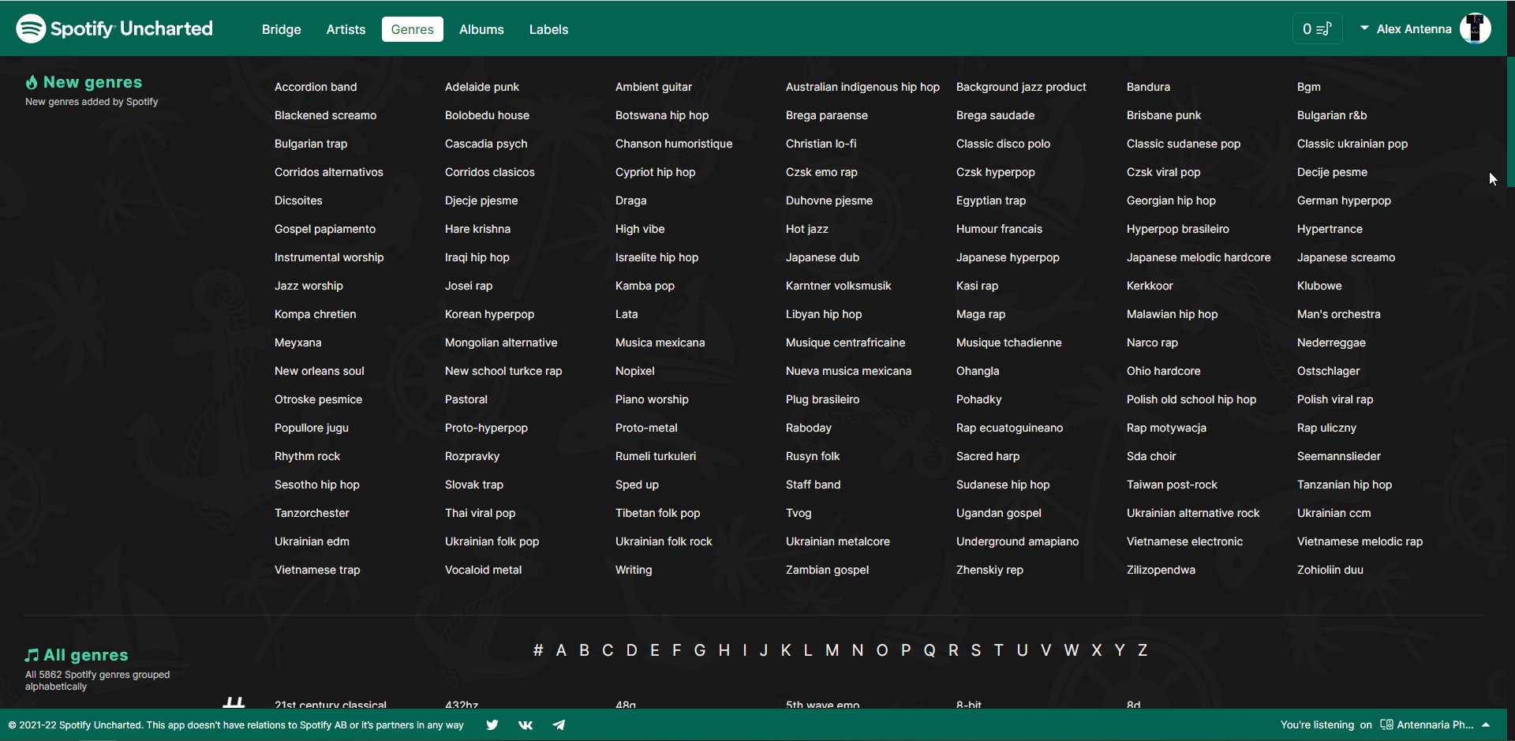The width and height of the screenshot is (1515, 741).
Task: Open the playlist queue counter icon
Action: click(x=1317, y=28)
